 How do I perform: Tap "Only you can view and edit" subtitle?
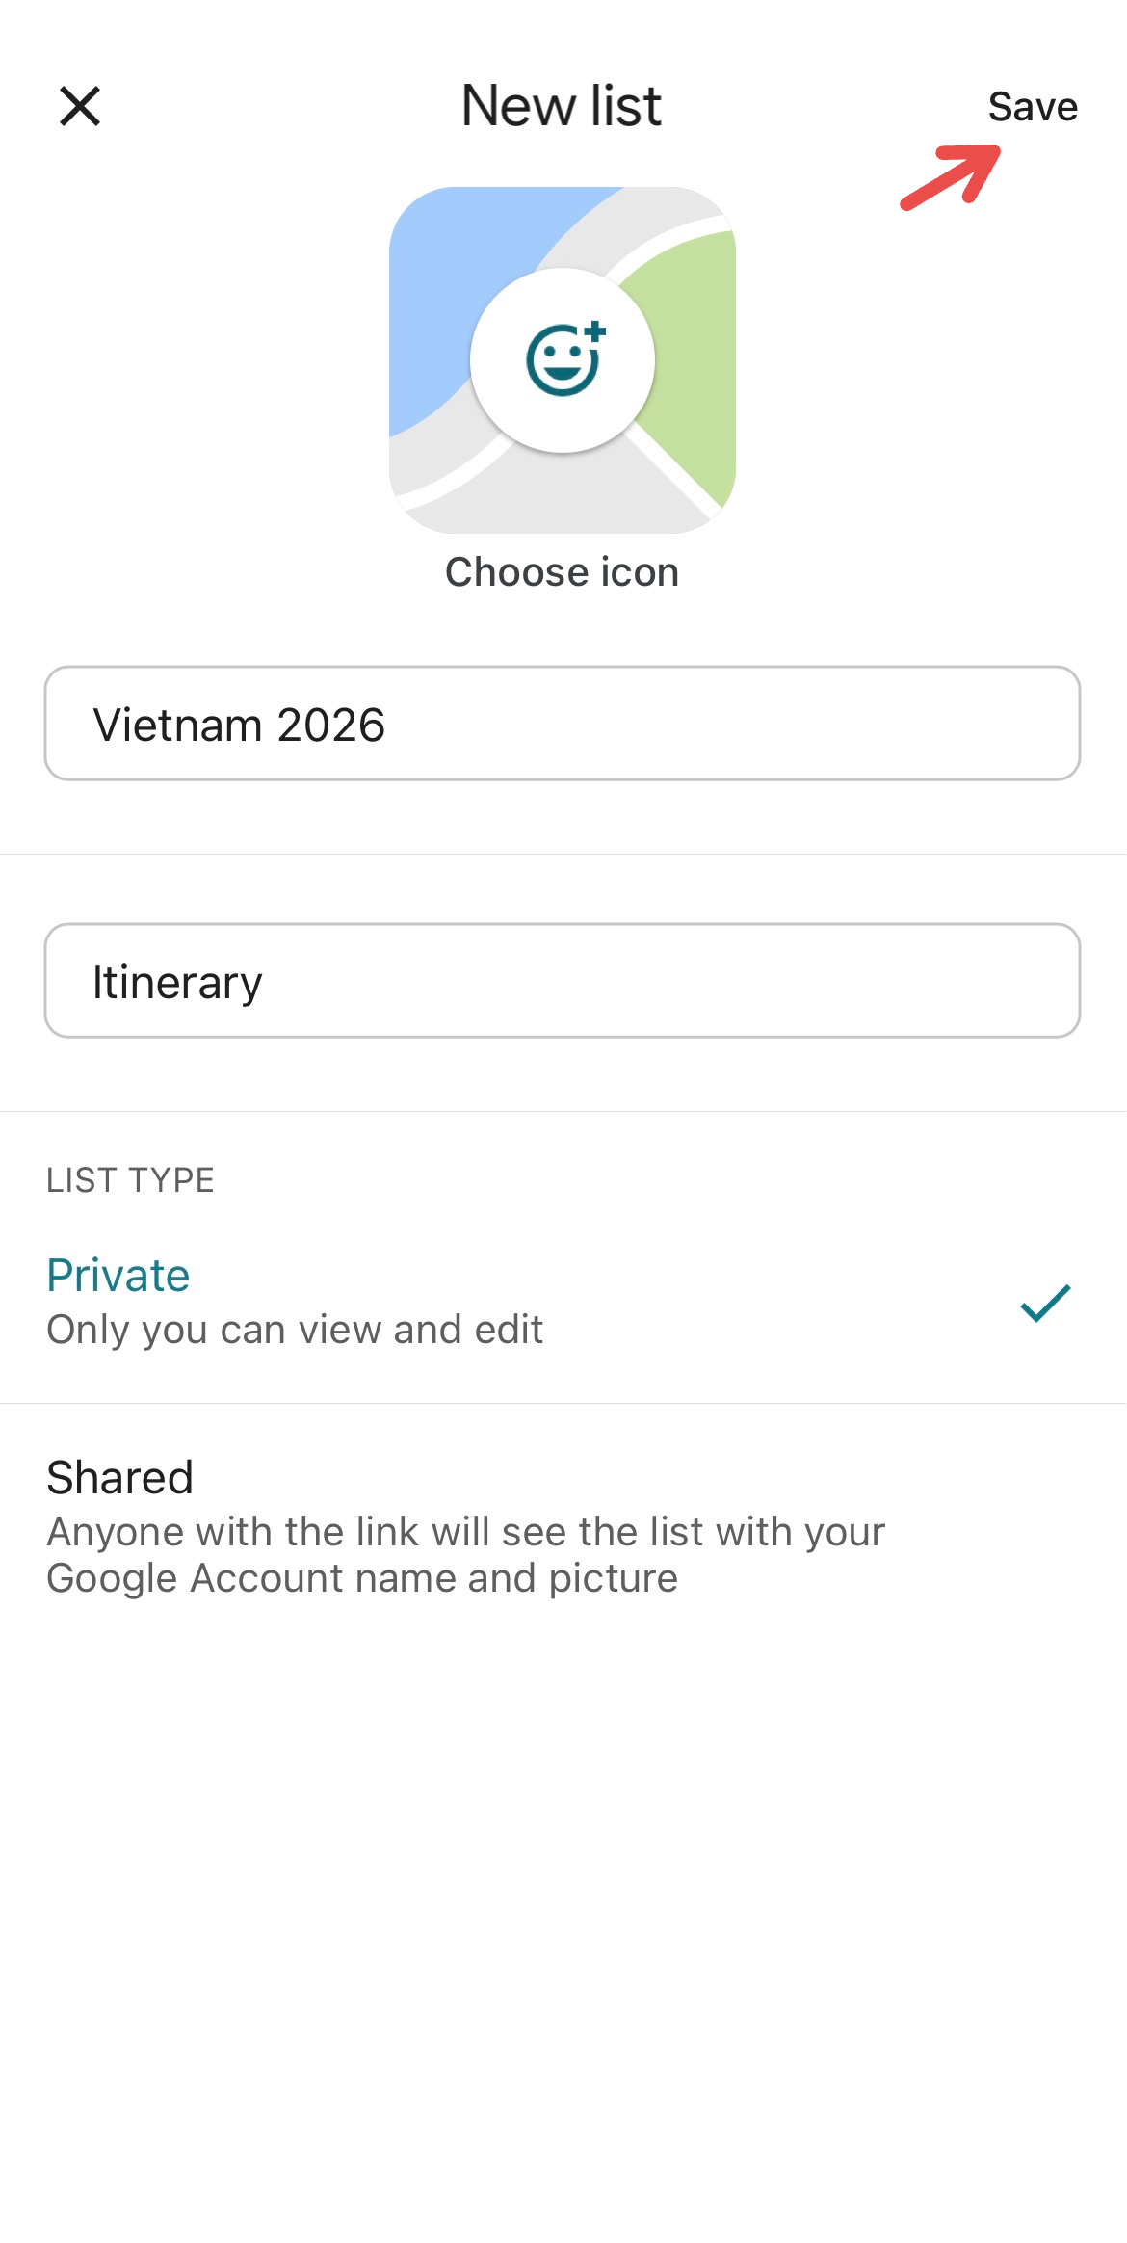(x=295, y=1330)
